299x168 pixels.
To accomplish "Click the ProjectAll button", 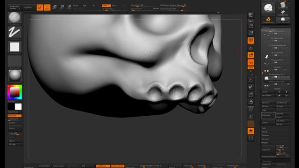I will [x=268, y=150].
